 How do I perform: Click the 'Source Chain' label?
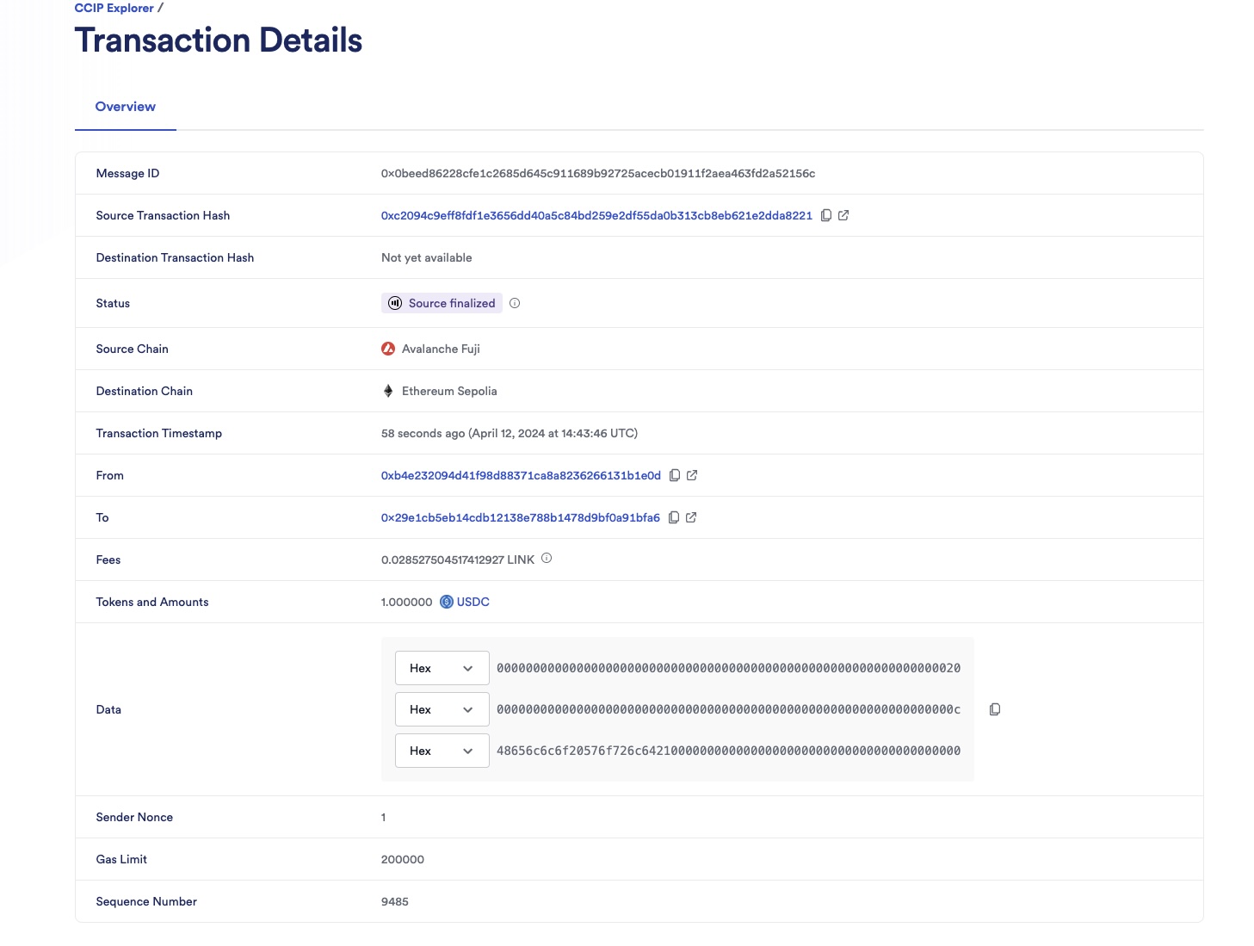coord(133,349)
